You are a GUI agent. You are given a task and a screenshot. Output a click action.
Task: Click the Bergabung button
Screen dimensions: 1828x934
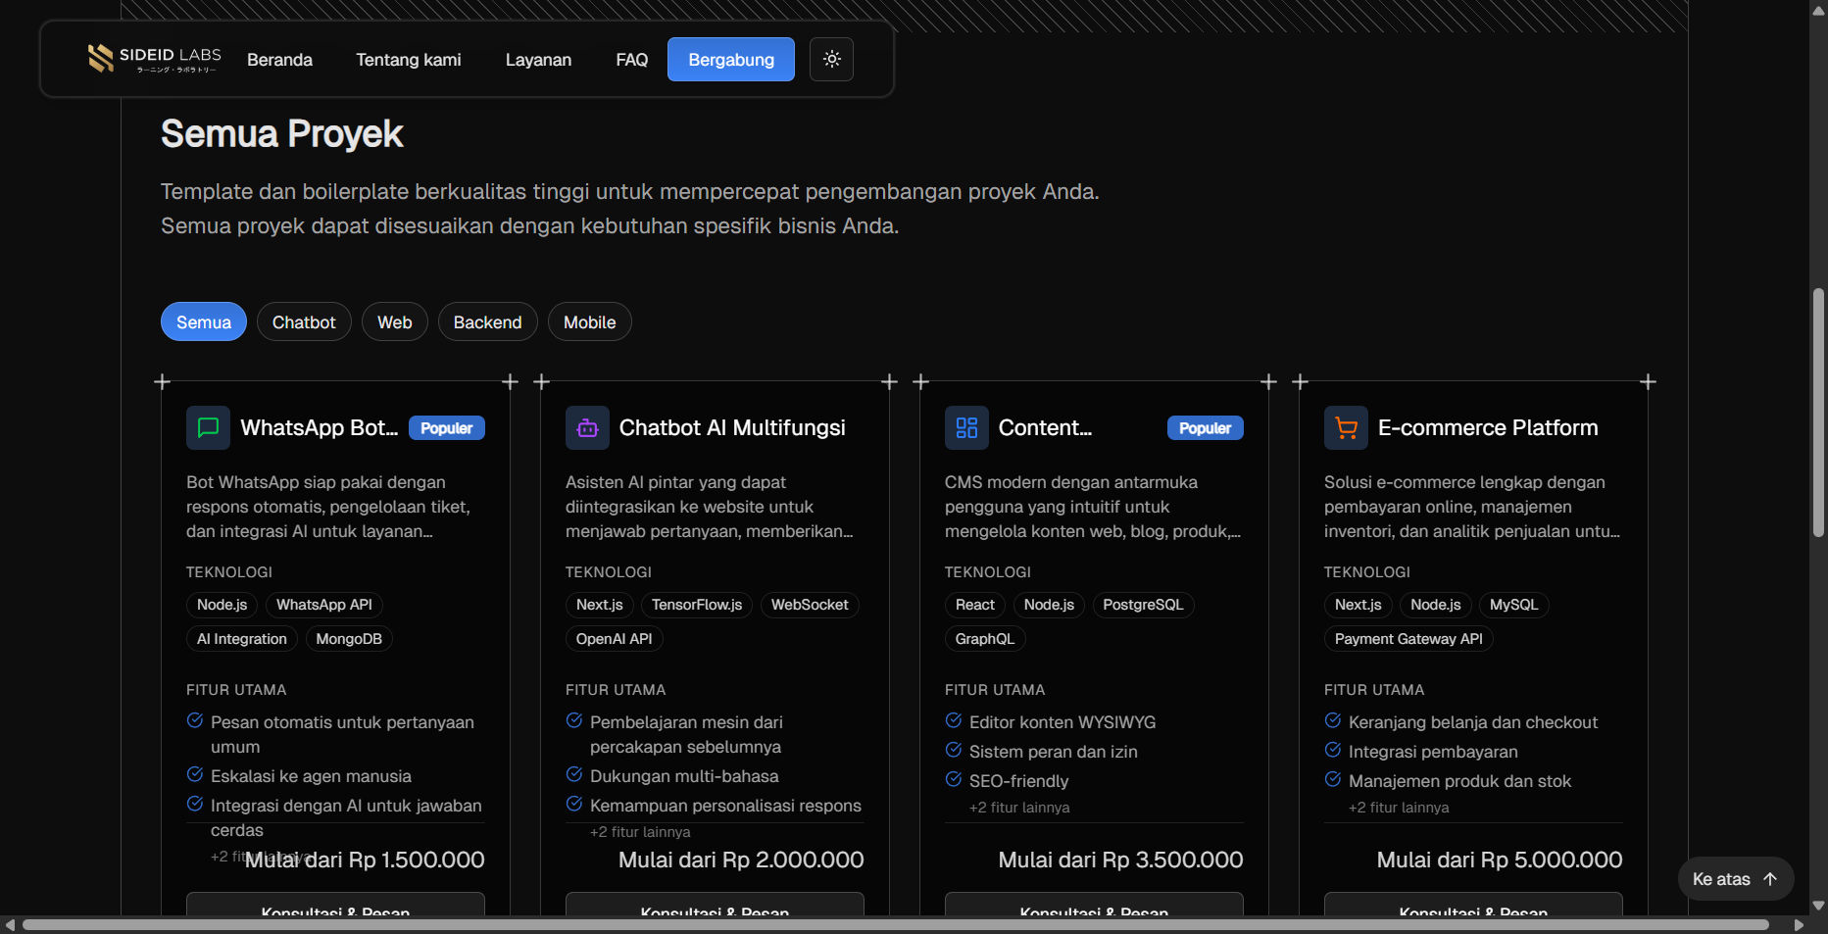731,60
